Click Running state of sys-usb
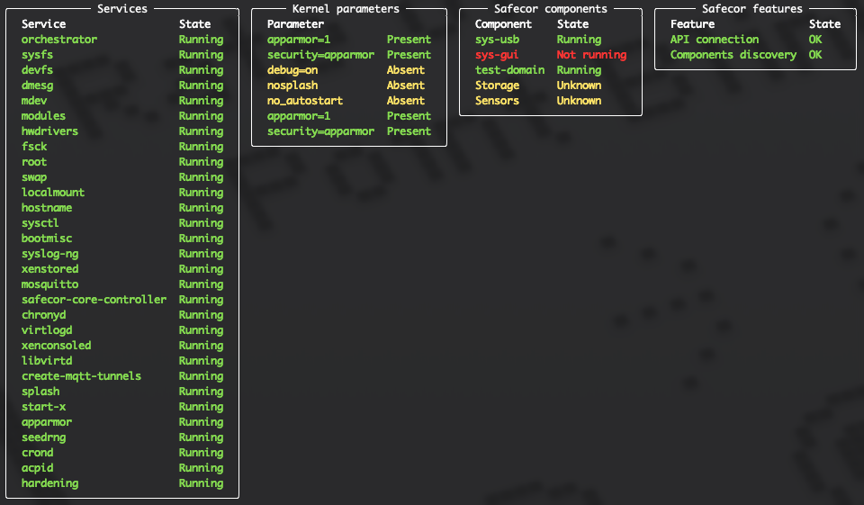Viewport: 864px width, 505px height. (x=579, y=40)
